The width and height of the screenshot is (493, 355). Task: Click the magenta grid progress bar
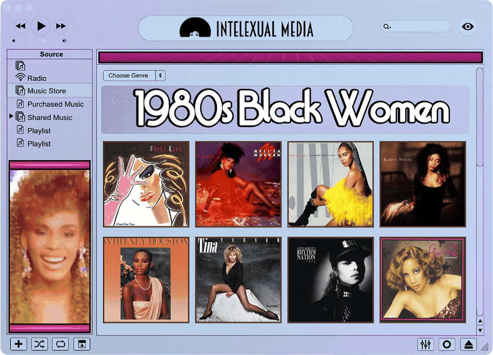tap(291, 57)
